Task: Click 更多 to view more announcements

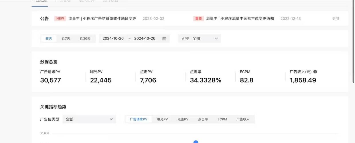Action: 336,19
